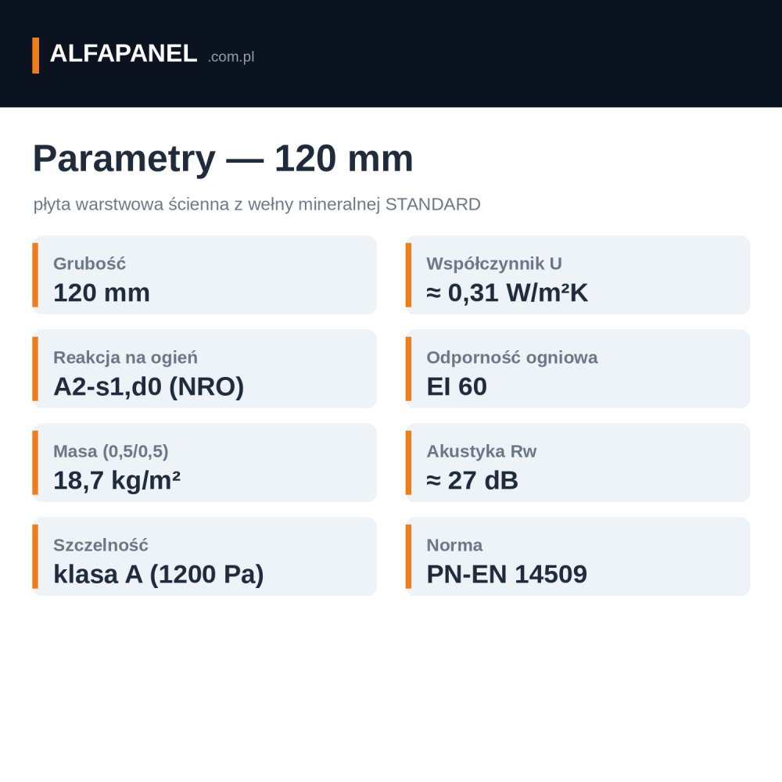
Task: Click the .com.pl domain text
Action: pyautogui.click(x=231, y=57)
